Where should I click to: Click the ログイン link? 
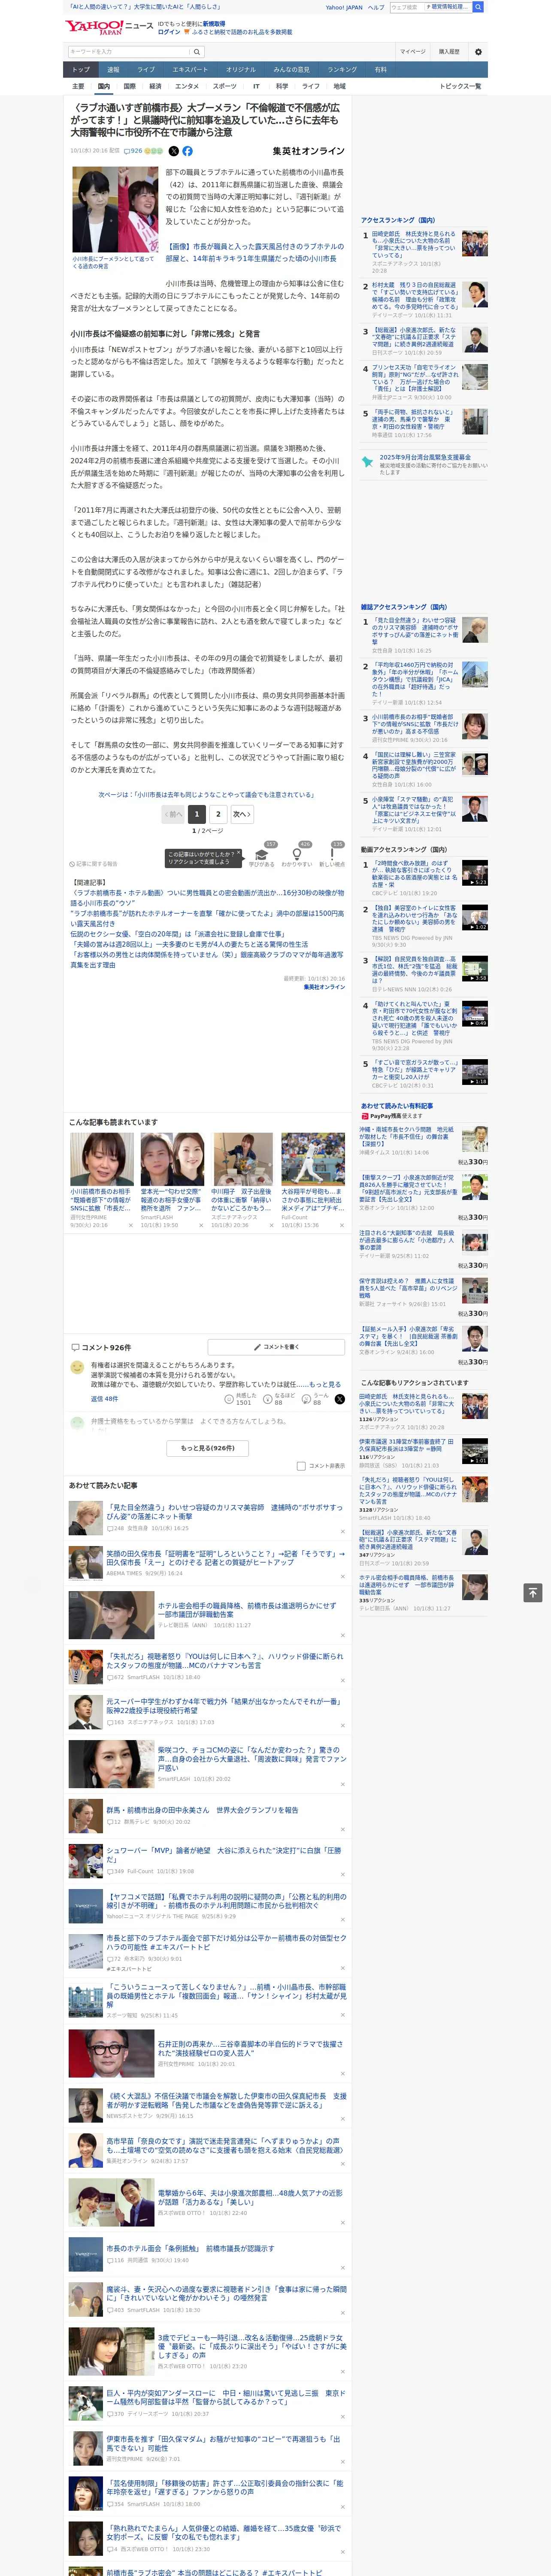click(x=169, y=32)
